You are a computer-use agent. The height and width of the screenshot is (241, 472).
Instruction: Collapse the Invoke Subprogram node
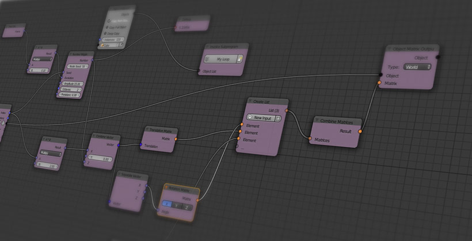[x=207, y=47]
